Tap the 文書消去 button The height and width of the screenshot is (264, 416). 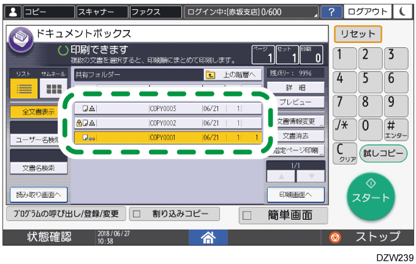[301, 136]
